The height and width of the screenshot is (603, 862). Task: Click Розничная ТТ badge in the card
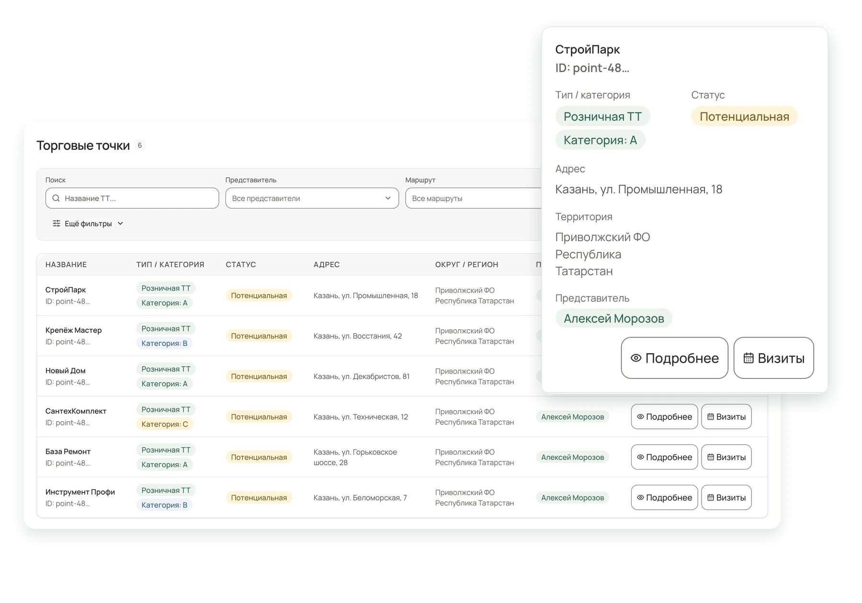point(602,116)
